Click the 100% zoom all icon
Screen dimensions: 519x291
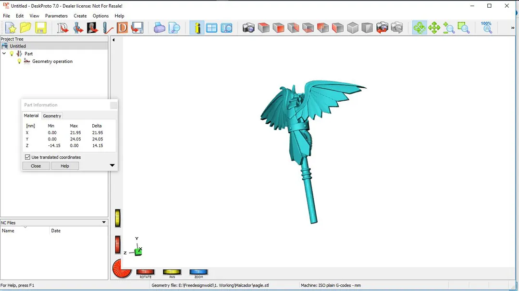pos(486,28)
